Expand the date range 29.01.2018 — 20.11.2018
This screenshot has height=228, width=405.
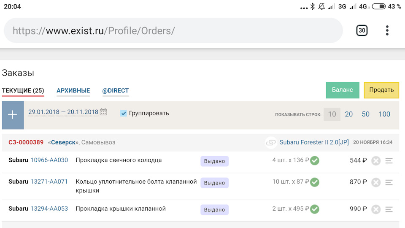(x=63, y=112)
